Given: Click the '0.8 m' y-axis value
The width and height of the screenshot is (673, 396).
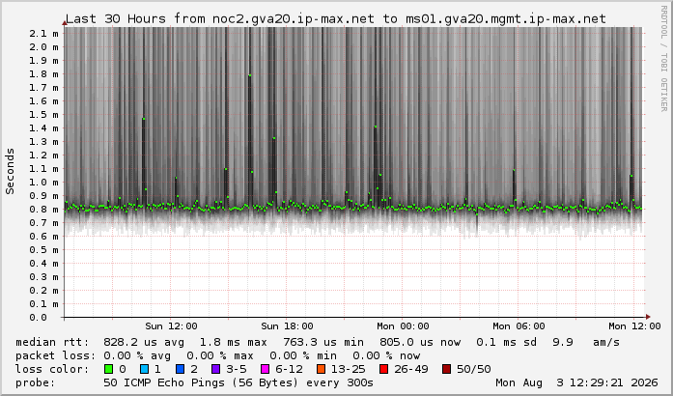Looking at the screenshot, I should 43,210.
